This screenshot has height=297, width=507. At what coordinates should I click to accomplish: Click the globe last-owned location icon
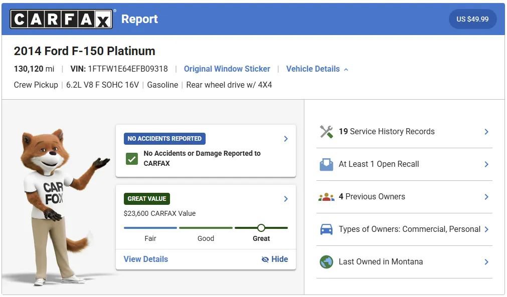pos(326,262)
